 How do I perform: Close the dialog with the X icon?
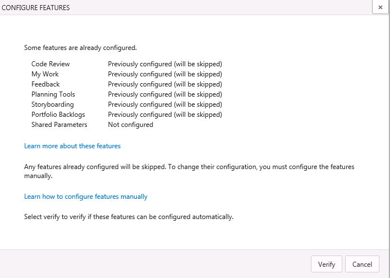[x=380, y=7]
